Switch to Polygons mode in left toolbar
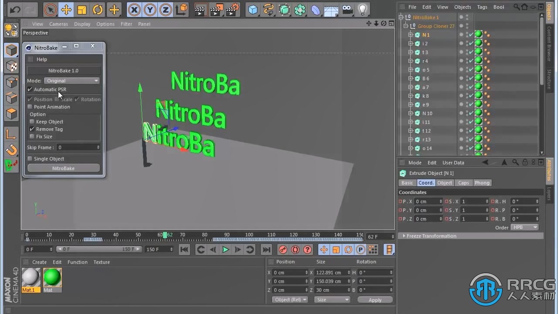This screenshot has width=558, height=314. 11,114
